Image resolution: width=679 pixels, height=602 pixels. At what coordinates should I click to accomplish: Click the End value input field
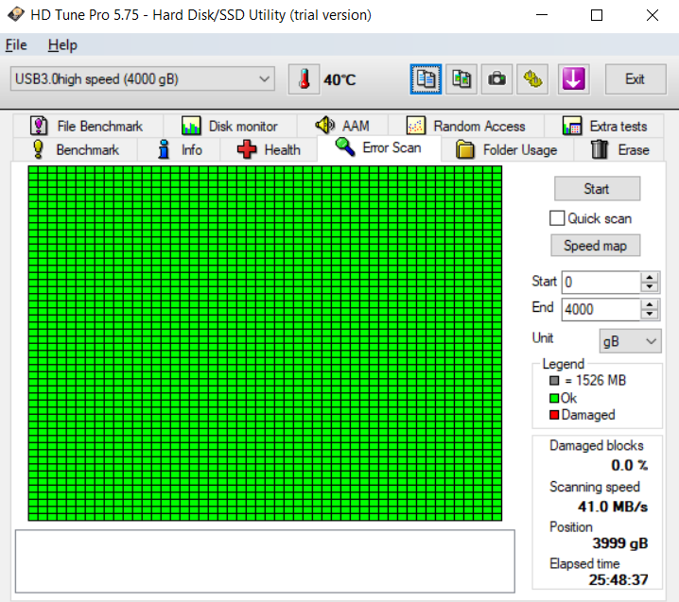coord(601,309)
